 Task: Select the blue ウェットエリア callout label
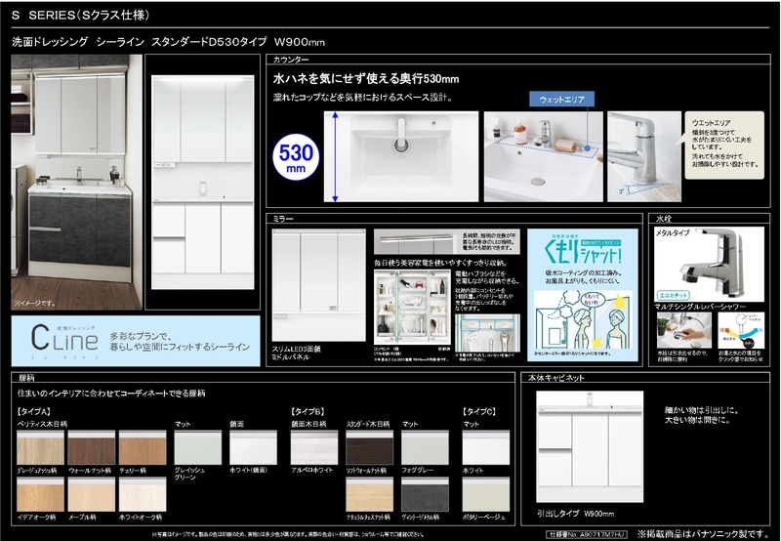tap(560, 100)
